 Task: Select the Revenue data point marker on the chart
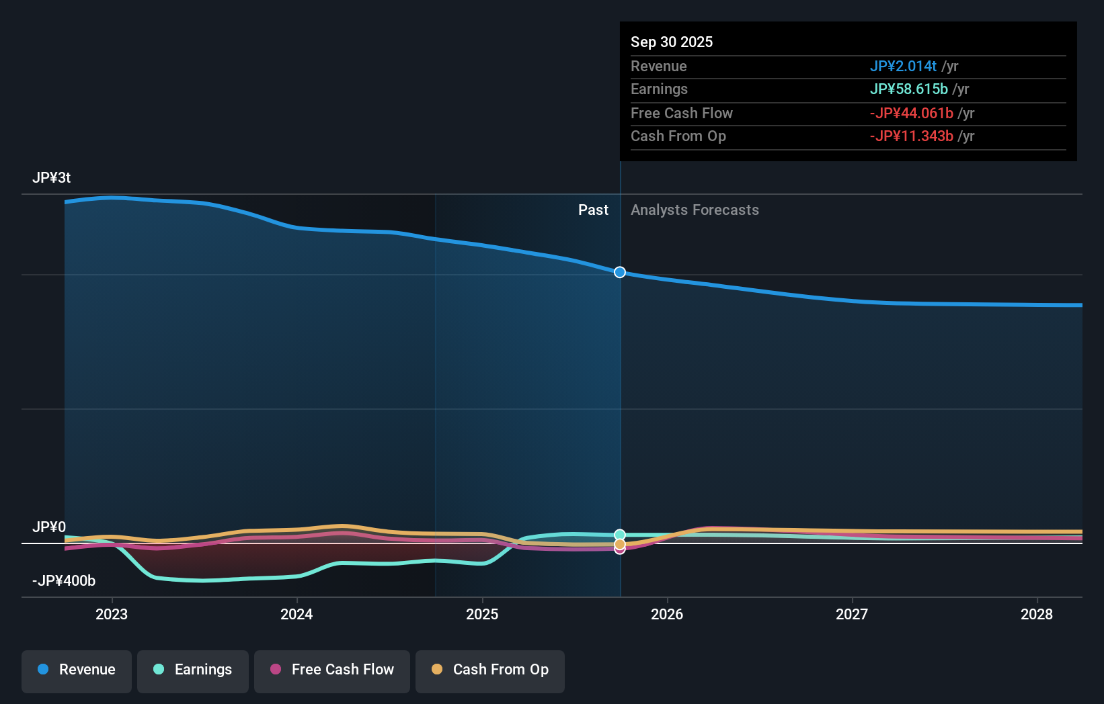tap(619, 272)
